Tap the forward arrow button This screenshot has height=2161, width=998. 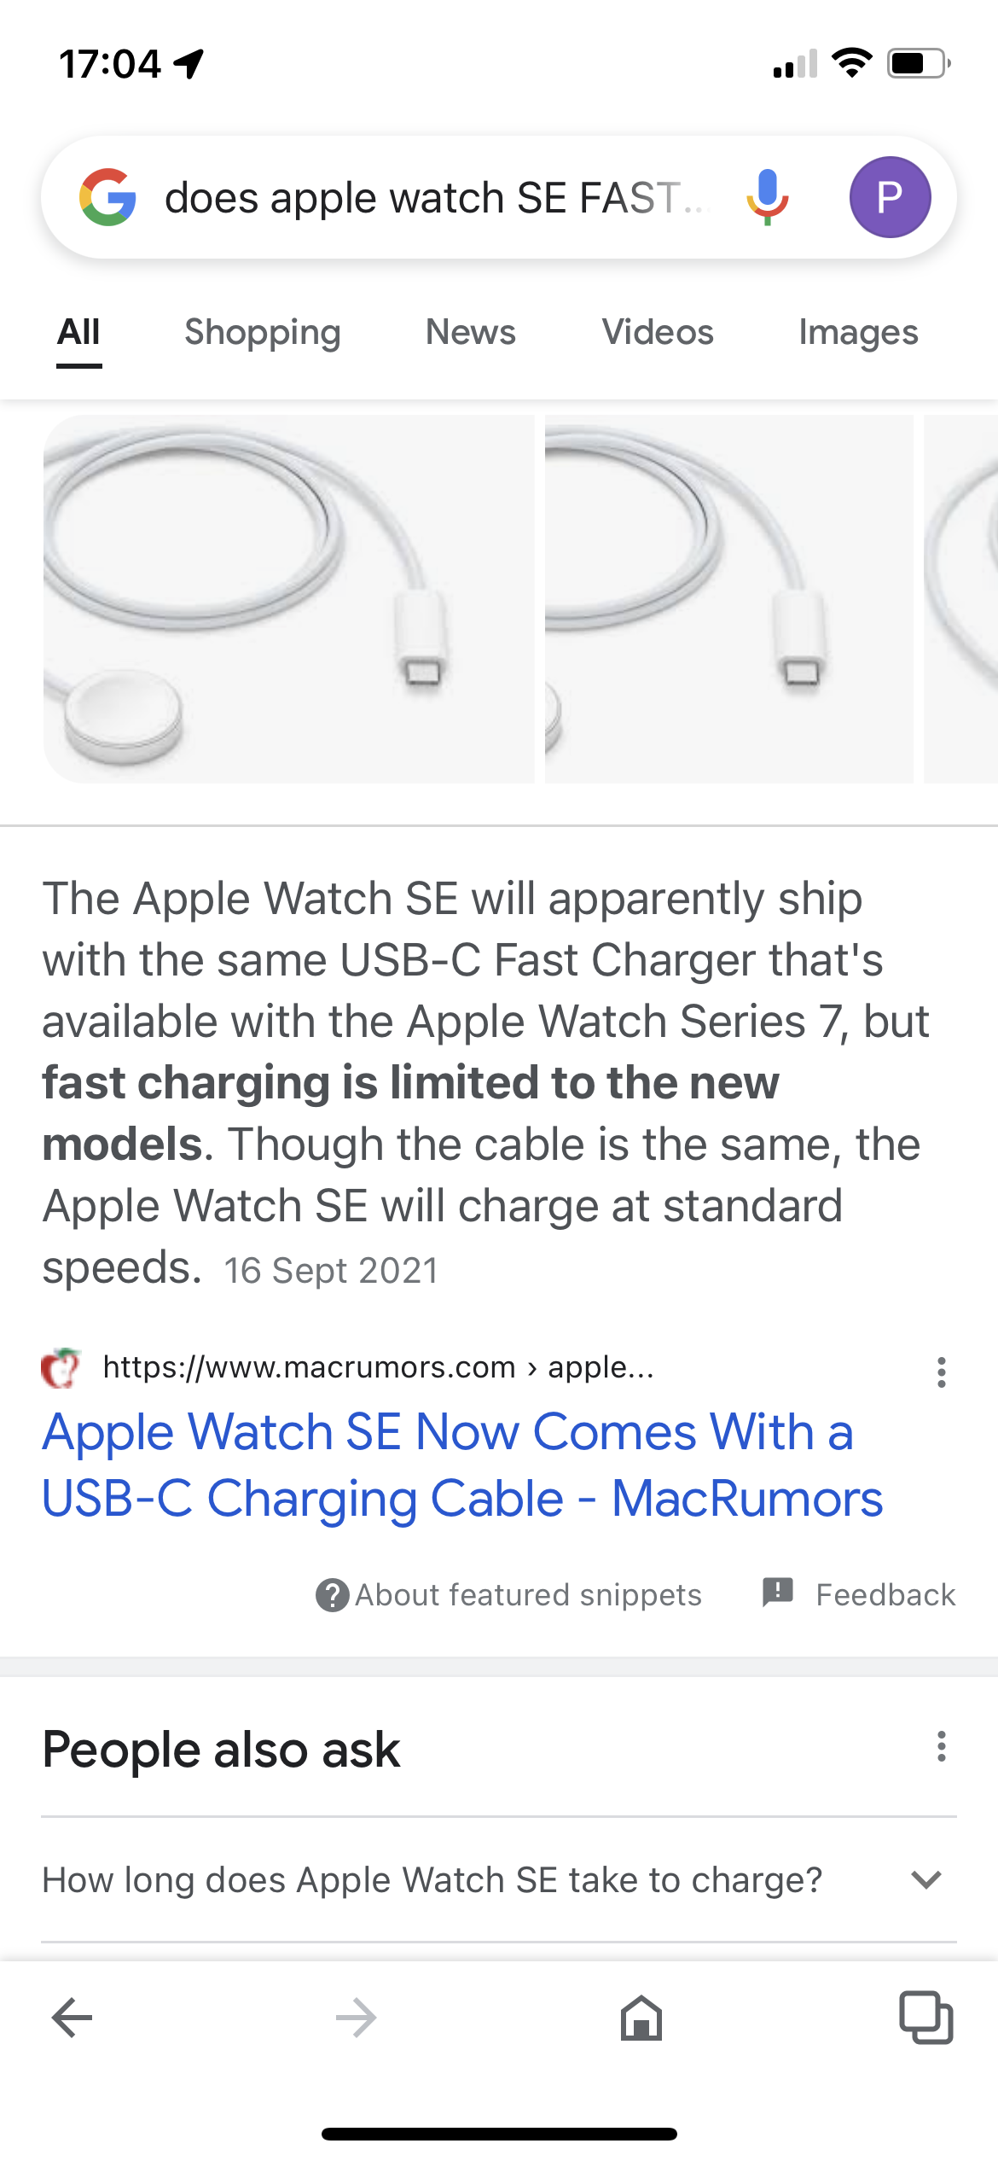point(357,2018)
